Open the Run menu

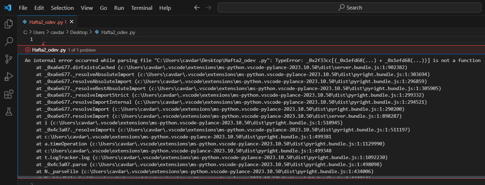119,8
